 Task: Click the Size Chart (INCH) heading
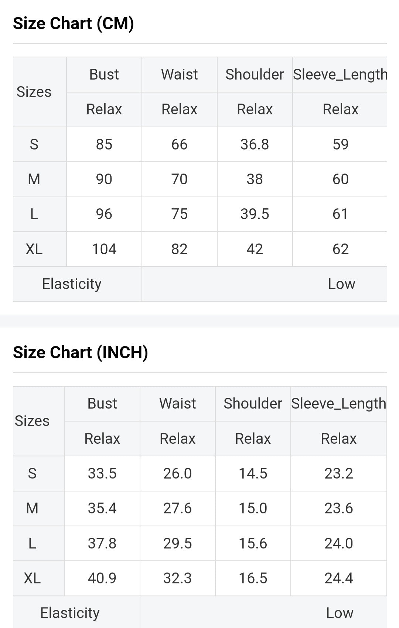81,352
